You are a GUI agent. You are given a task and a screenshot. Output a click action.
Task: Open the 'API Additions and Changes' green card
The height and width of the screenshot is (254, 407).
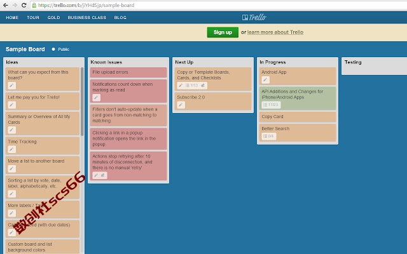pyautogui.click(x=298, y=98)
